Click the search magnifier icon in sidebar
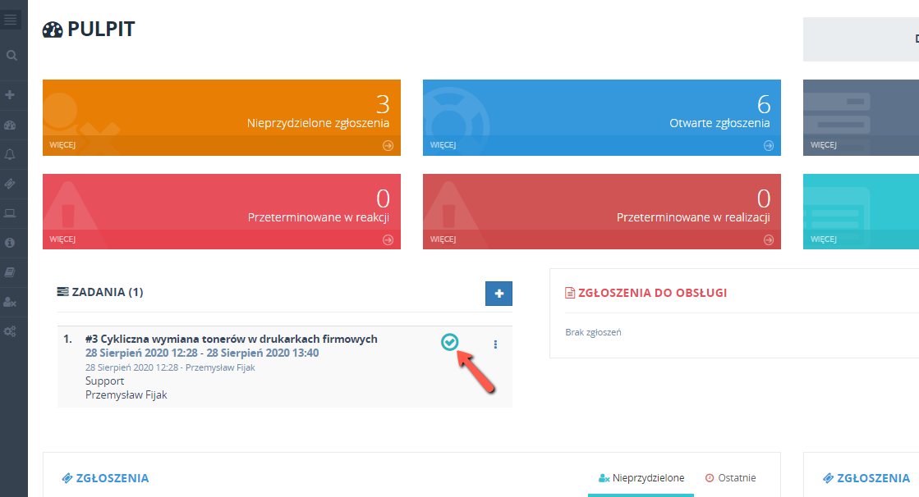 pyautogui.click(x=11, y=56)
